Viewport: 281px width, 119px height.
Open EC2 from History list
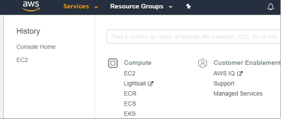(x=22, y=60)
